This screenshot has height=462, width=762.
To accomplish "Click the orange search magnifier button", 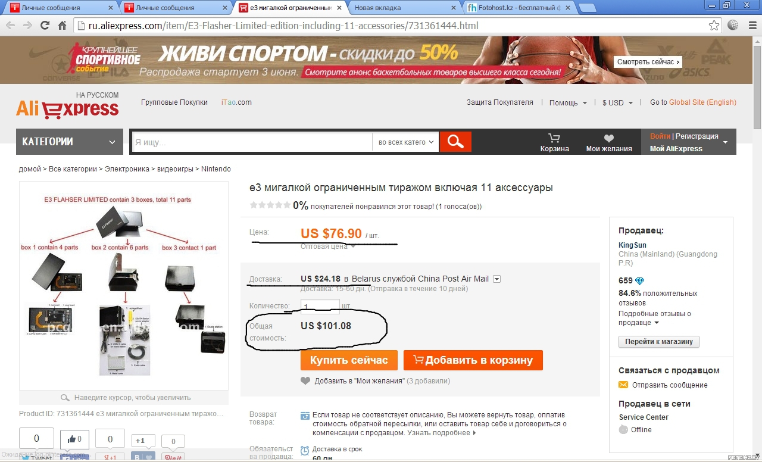I will coord(455,142).
